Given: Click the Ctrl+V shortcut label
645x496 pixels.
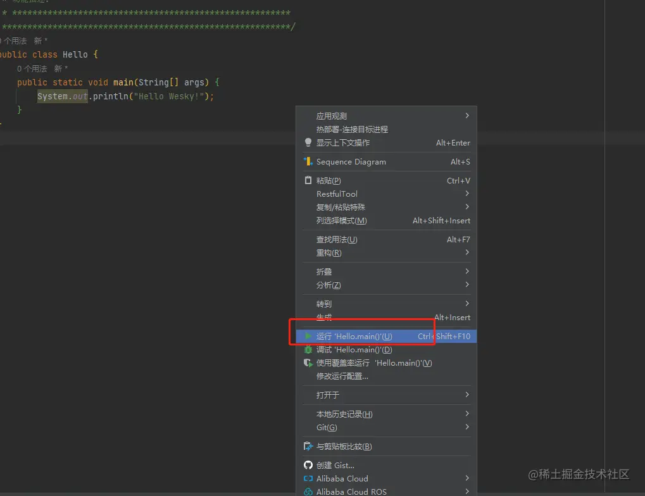Looking at the screenshot, I should click(458, 180).
